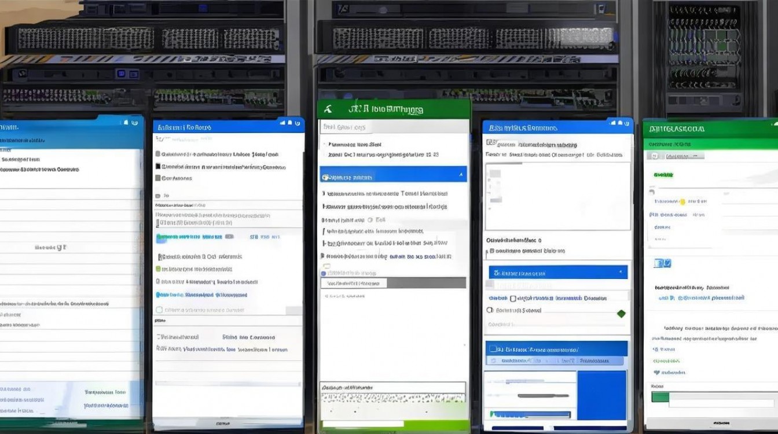Open the blue dropdown bar in the fourth panel

[x=558, y=273]
